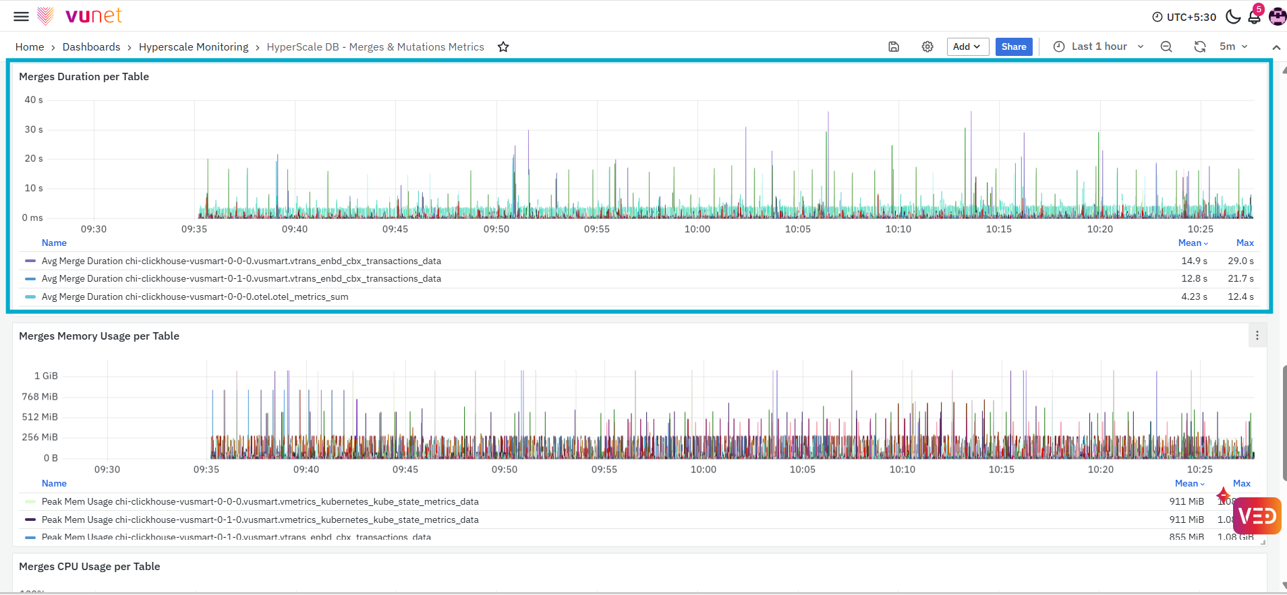Zoom out the time range
Image resolution: width=1287 pixels, height=595 pixels.
(1166, 46)
